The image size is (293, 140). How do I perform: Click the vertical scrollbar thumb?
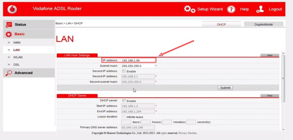(283, 79)
